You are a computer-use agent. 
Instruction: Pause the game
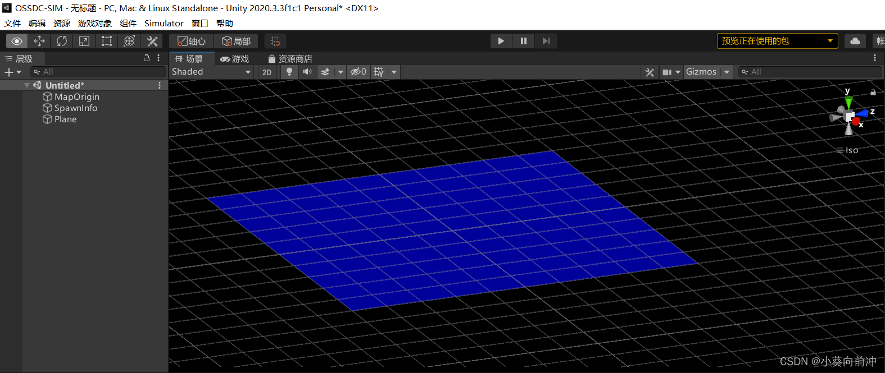pyautogui.click(x=524, y=41)
